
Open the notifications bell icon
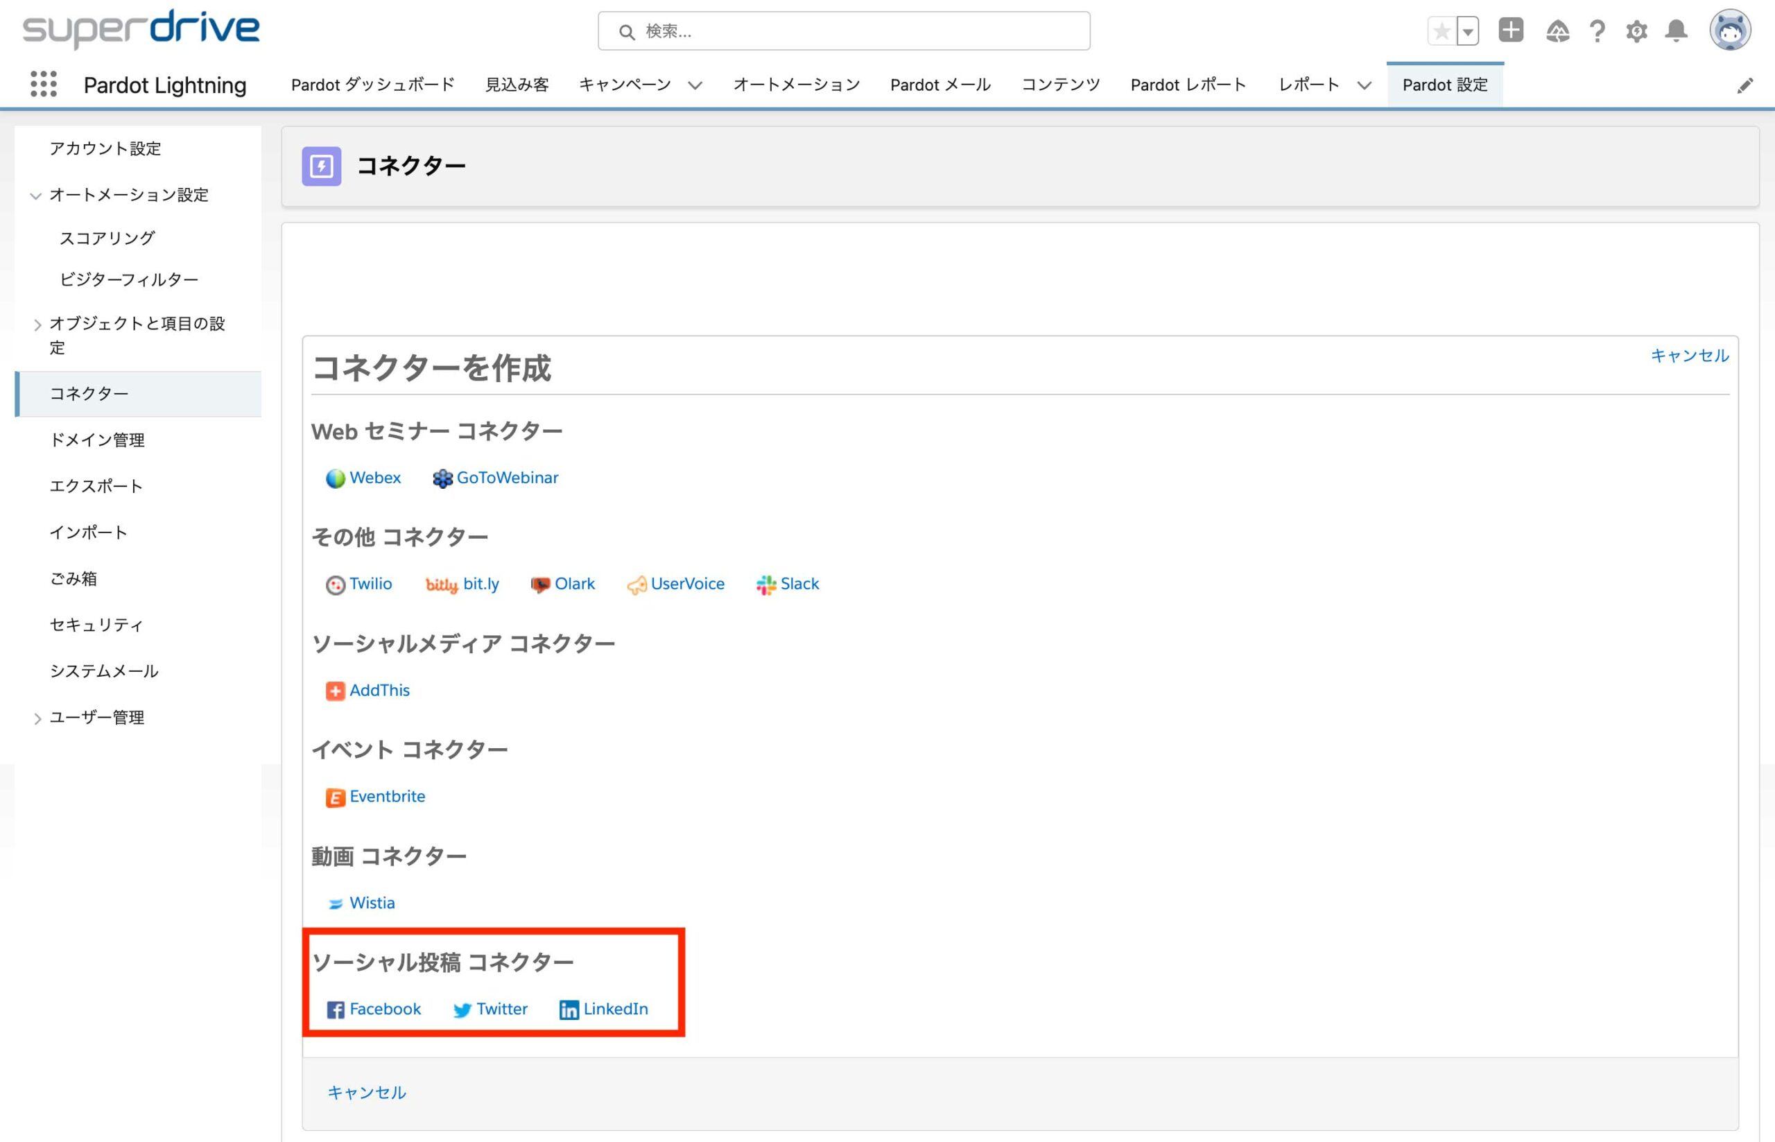click(1677, 31)
